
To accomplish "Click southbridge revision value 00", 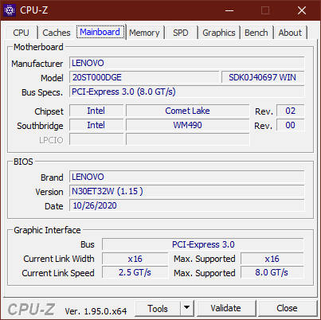I will tap(291, 125).
